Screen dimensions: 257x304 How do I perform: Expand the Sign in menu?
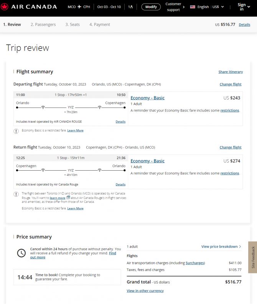(x=244, y=7)
